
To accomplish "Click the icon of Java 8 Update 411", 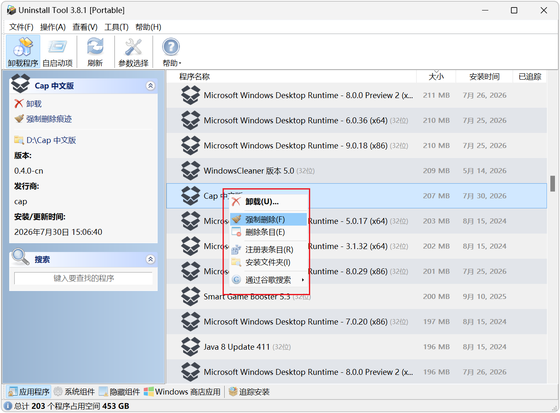I will pyautogui.click(x=191, y=347).
